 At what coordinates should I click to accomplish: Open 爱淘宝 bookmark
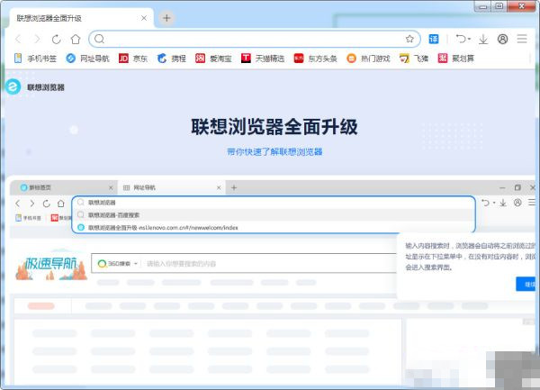[213, 59]
